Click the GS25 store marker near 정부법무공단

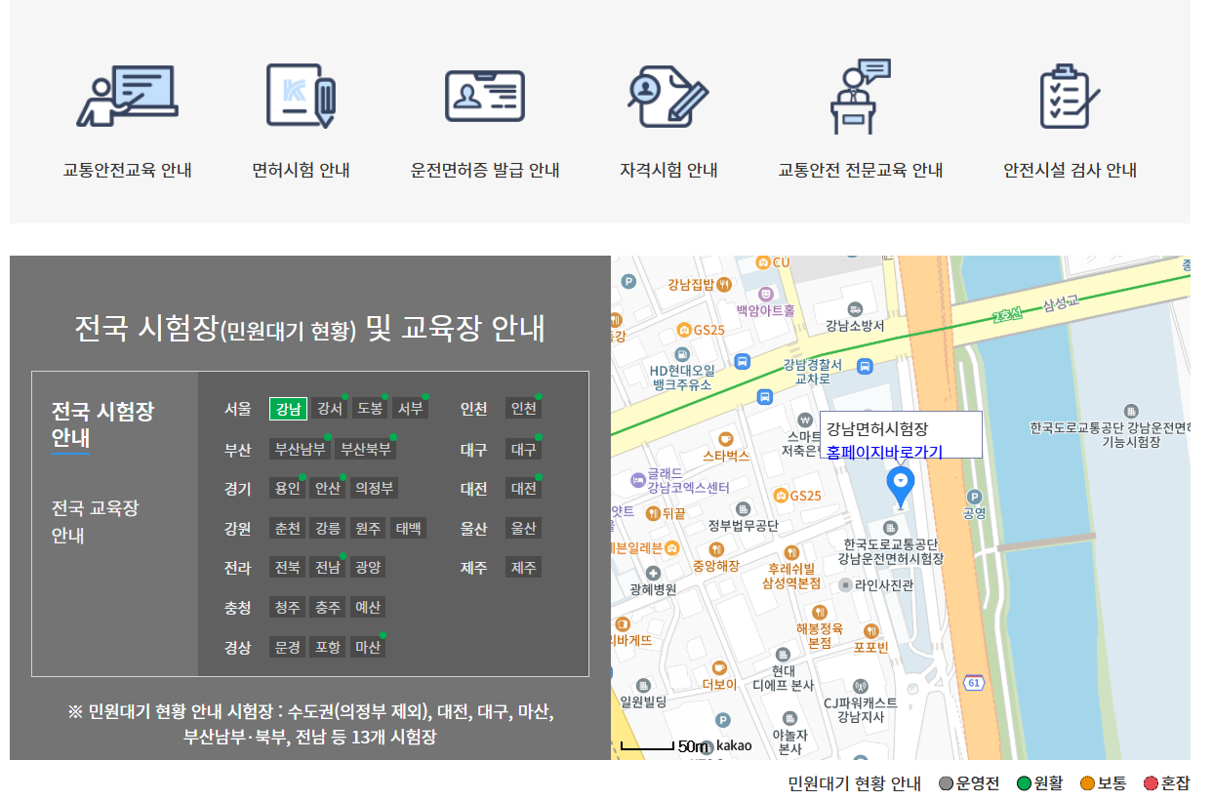pyautogui.click(x=781, y=497)
